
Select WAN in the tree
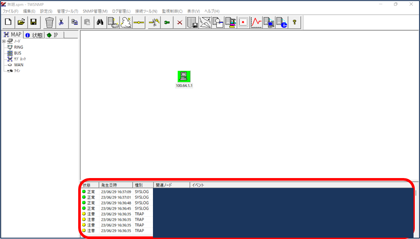click(x=19, y=65)
